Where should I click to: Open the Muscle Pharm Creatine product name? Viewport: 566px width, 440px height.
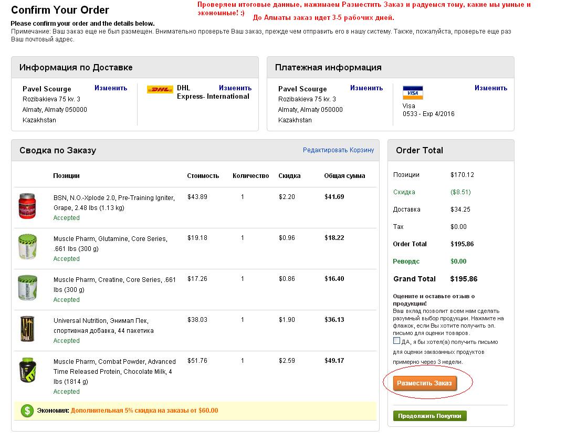point(114,285)
